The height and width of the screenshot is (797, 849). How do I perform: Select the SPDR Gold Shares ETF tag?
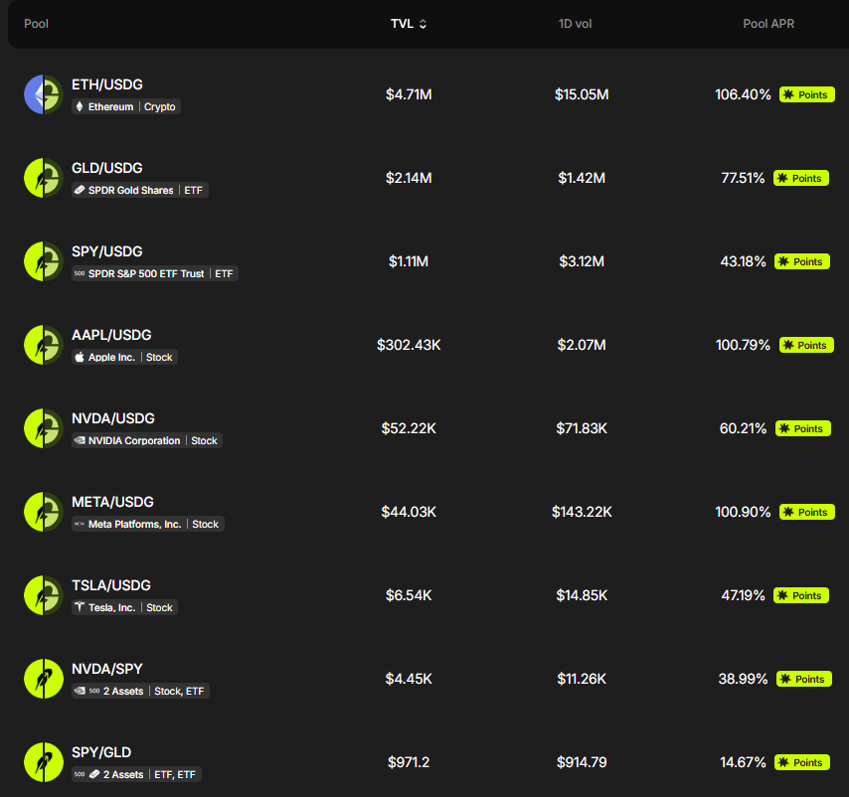[x=140, y=190]
